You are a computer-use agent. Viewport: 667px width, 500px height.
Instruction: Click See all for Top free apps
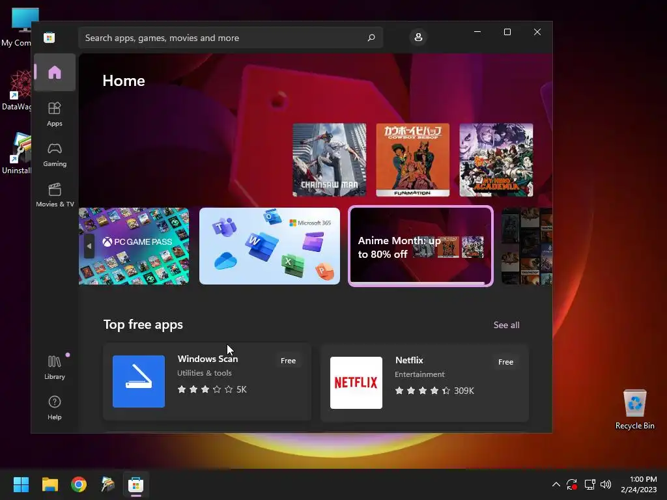506,325
